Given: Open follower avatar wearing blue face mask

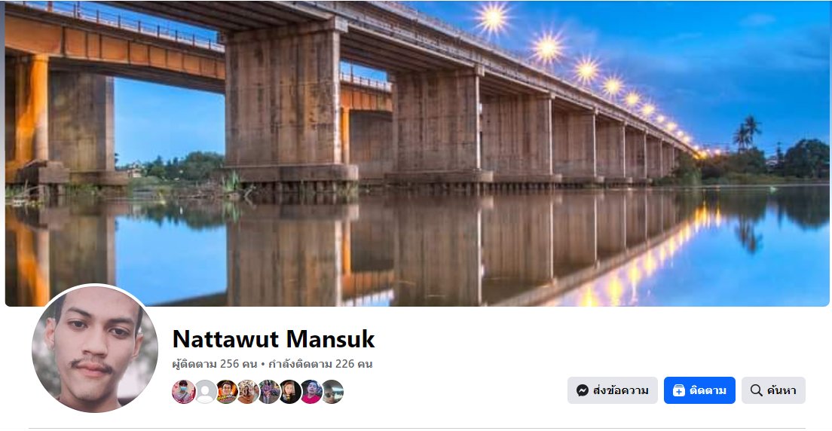Looking at the screenshot, I should (184, 392).
